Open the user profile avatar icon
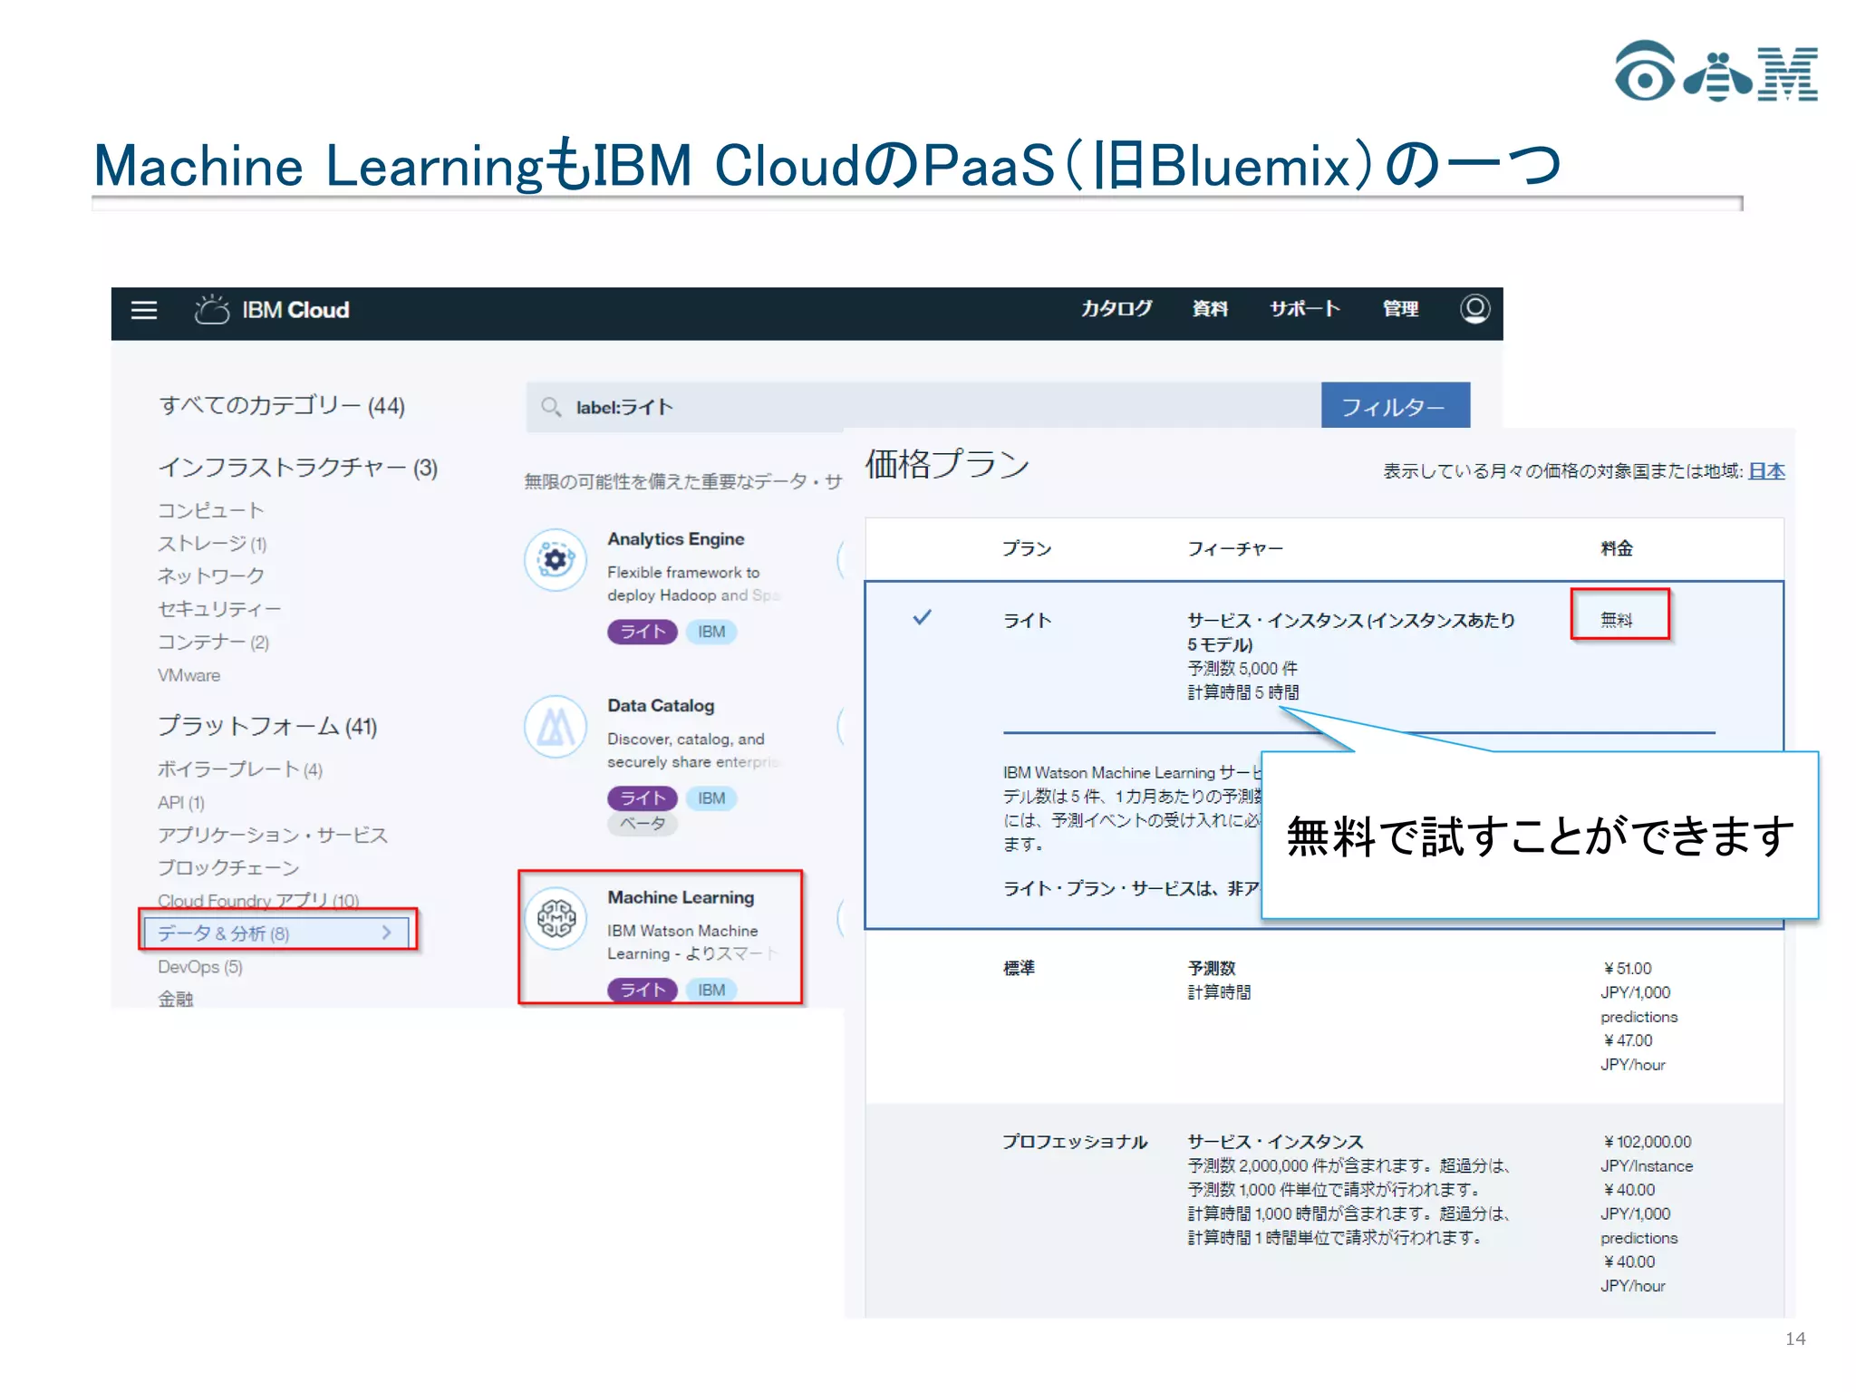Viewport: 1856px width, 1392px height. click(x=1474, y=309)
